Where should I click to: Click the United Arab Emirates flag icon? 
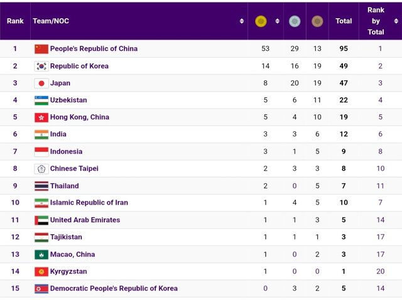pyautogui.click(x=41, y=220)
